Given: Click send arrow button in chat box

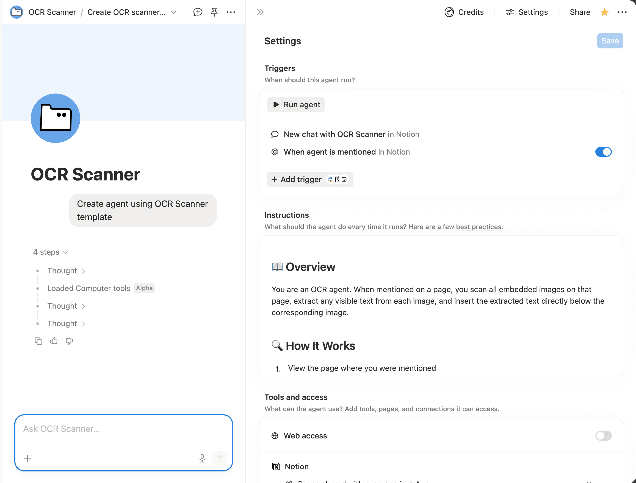Looking at the screenshot, I should [220, 458].
